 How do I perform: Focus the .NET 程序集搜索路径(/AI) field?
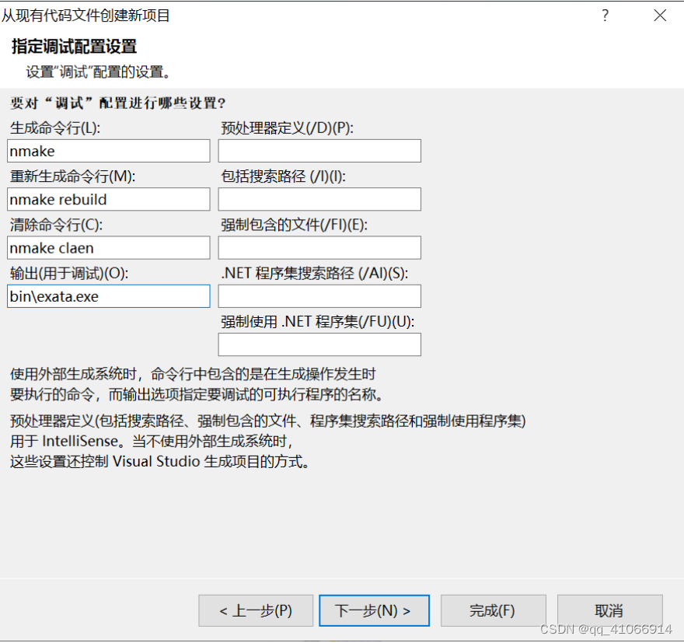[319, 296]
